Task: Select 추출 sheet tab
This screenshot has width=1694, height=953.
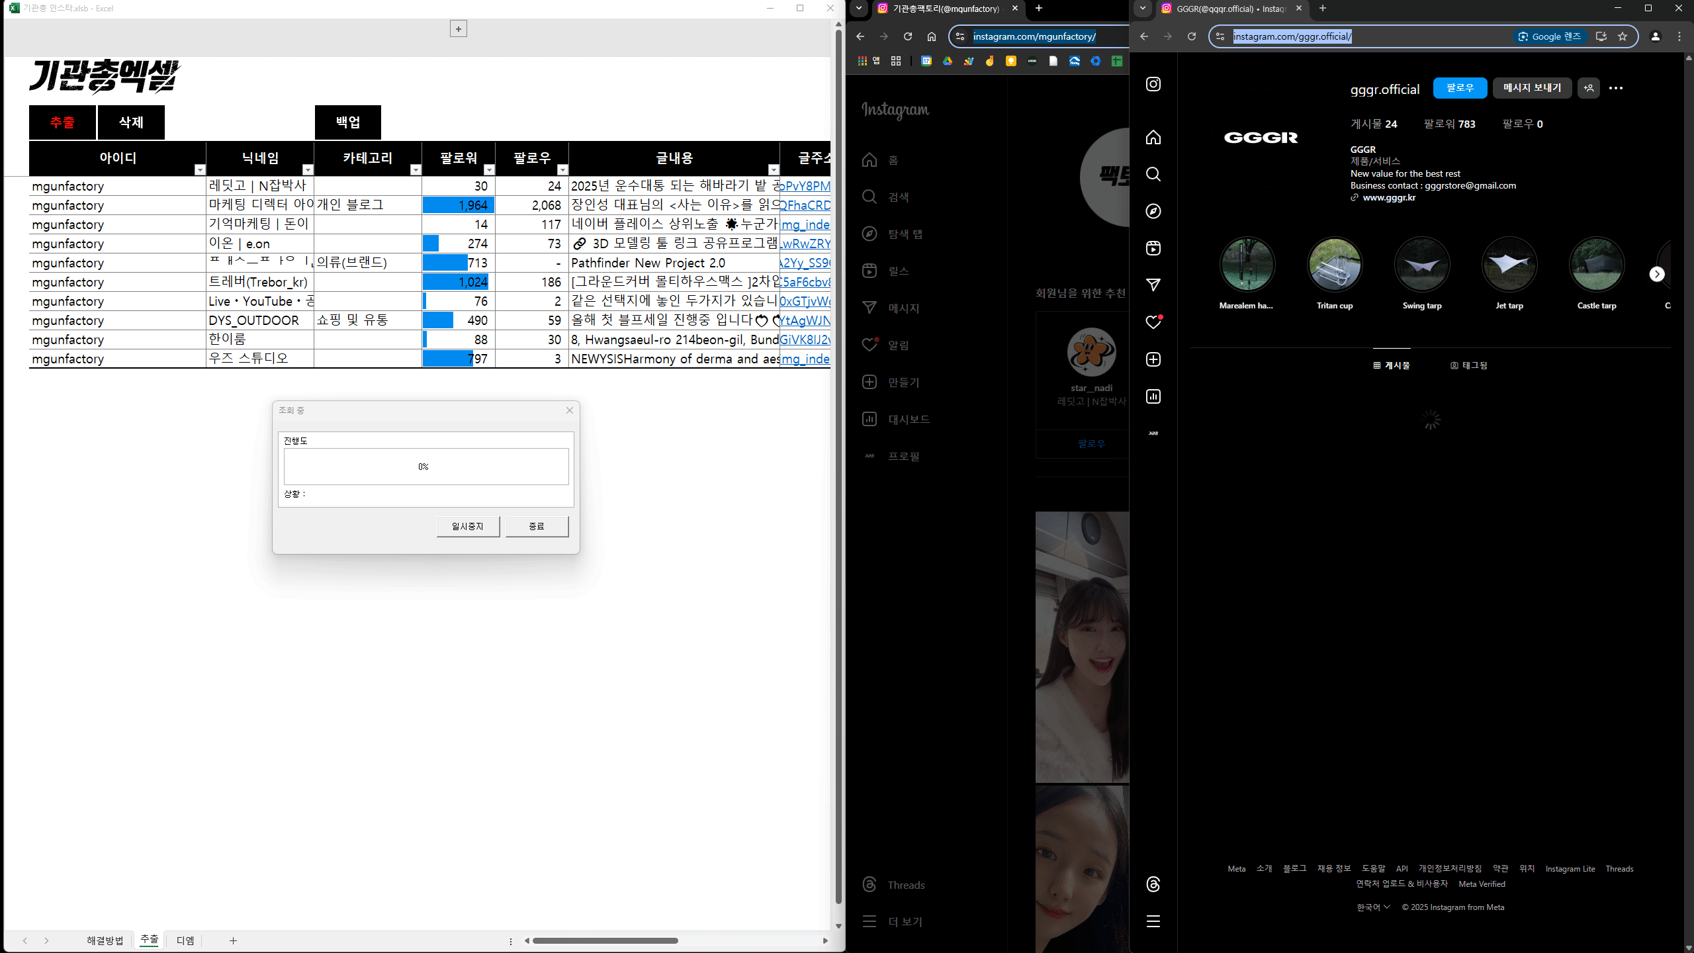Action: click(150, 940)
